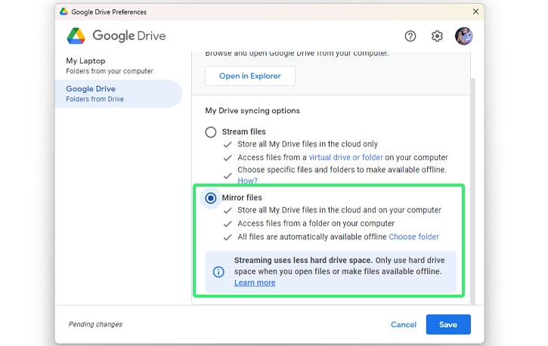The height and width of the screenshot is (346, 548).
Task: Click the small Drive icon in title bar
Action: click(x=63, y=11)
